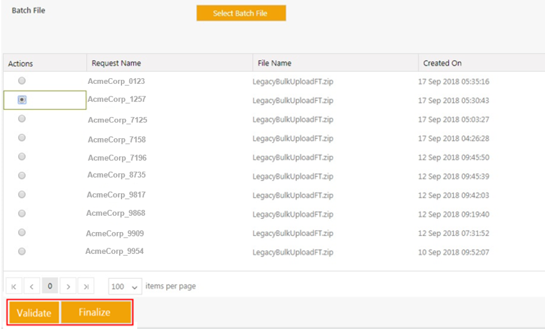545x329 pixels.
Task: Click the Actions column header
Action: tap(21, 64)
